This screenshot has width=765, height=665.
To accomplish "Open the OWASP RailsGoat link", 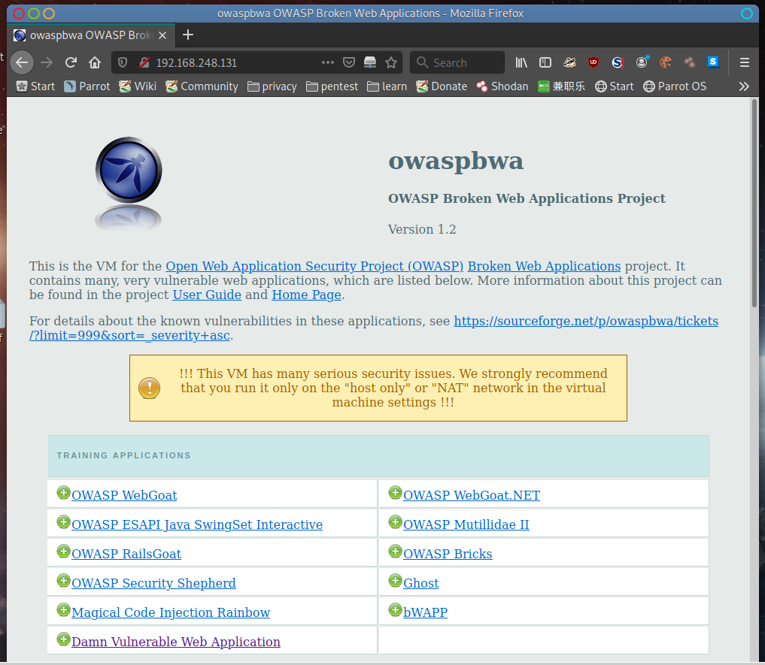I will tap(126, 554).
